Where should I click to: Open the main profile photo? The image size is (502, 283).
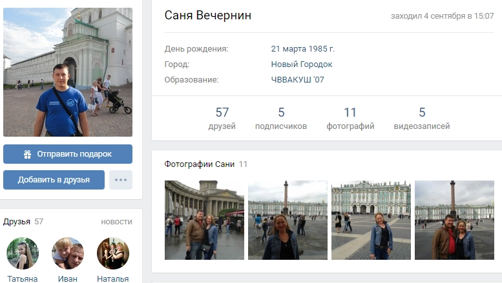pos(68,72)
